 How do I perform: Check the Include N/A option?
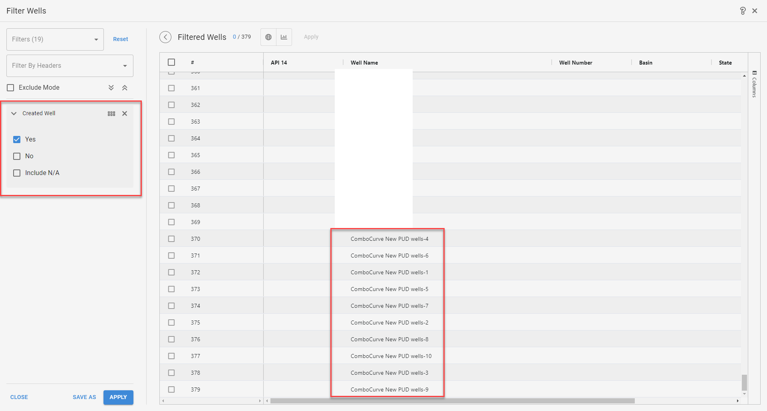[17, 173]
